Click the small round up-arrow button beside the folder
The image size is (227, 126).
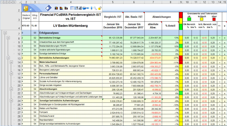point(31,9)
